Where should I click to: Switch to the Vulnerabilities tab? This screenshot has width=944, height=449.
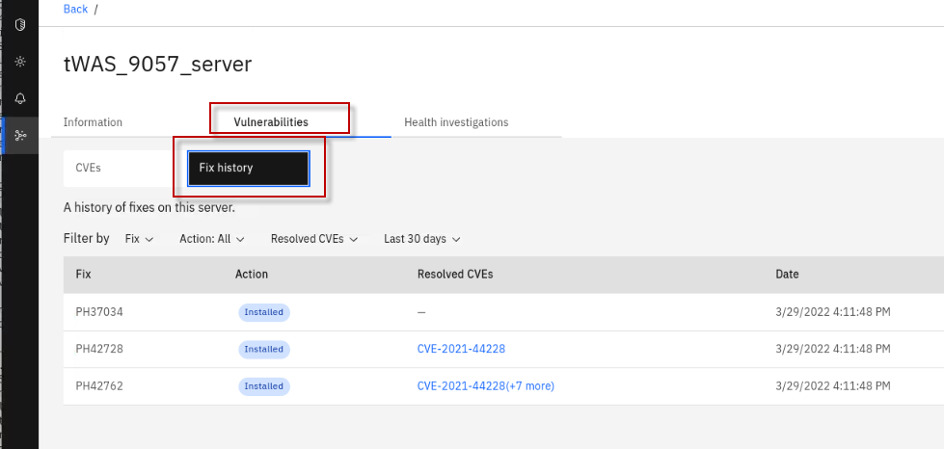pos(271,122)
